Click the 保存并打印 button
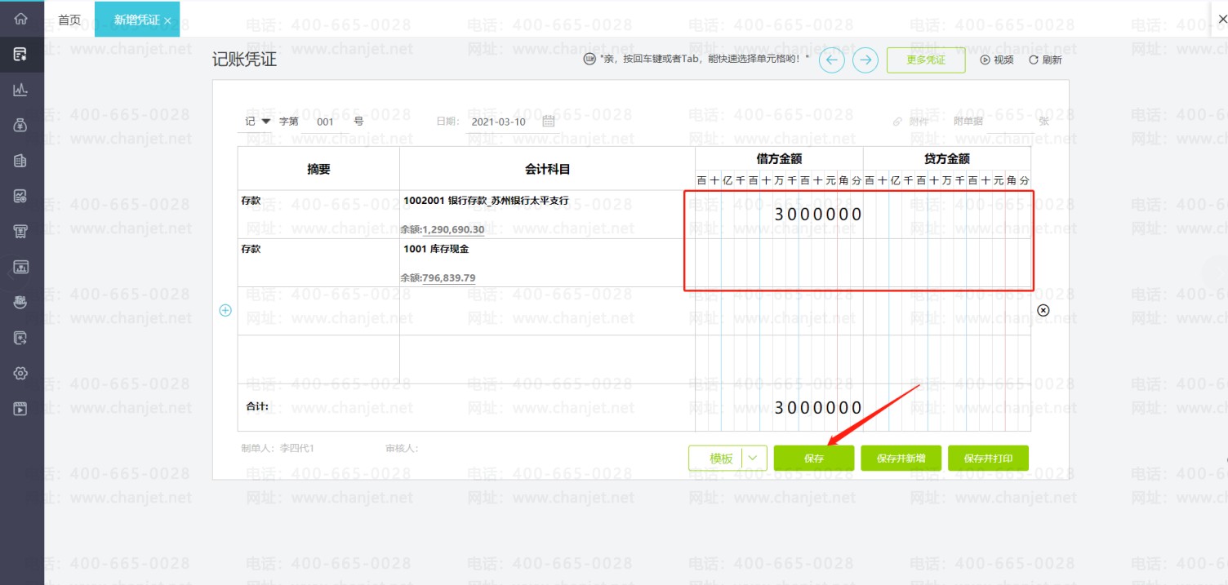This screenshot has height=585, width=1228. click(x=988, y=459)
